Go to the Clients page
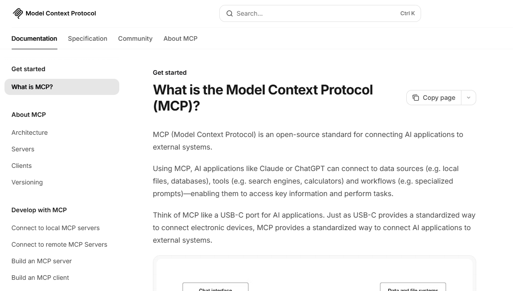This screenshot has height=291, width=513. (x=22, y=166)
